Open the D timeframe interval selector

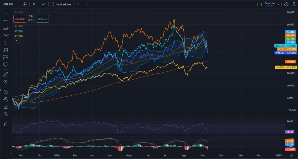(34, 4)
